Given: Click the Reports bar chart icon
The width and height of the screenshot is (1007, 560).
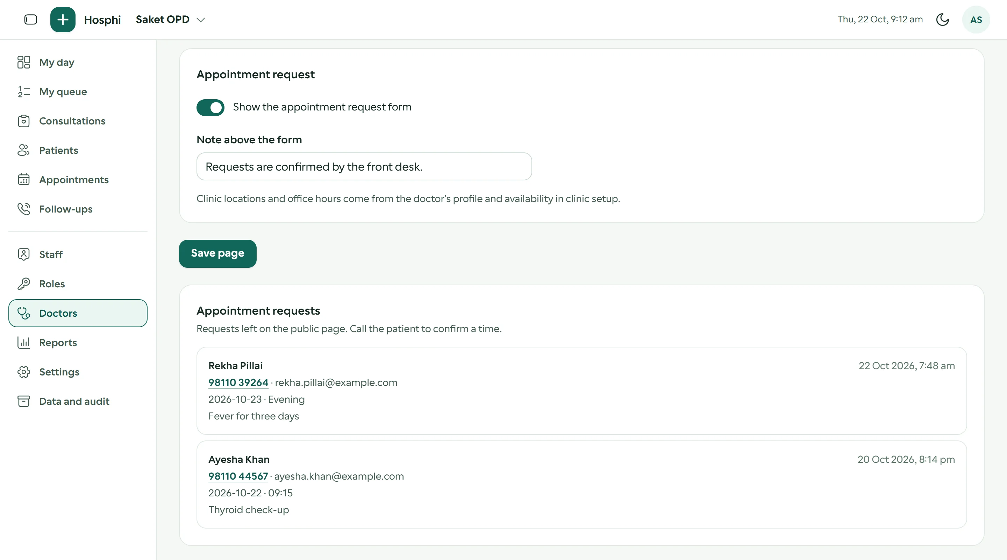Looking at the screenshot, I should 24,342.
